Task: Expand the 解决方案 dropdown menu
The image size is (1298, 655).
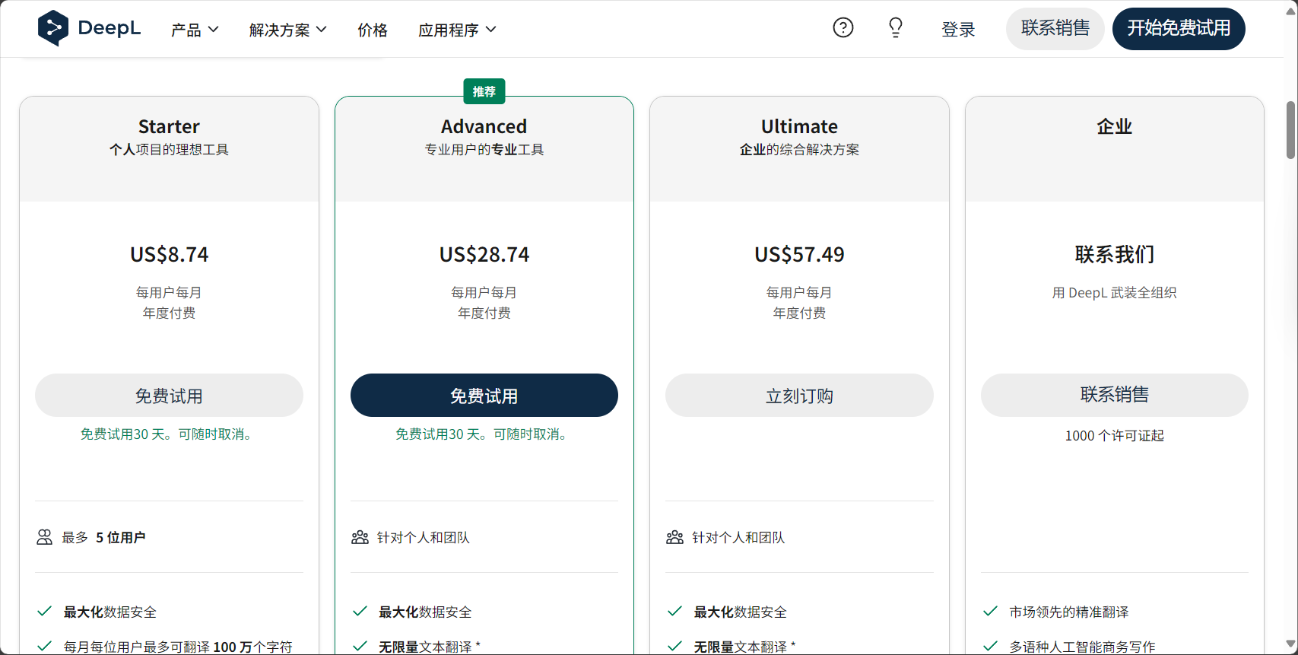Action: [x=287, y=30]
